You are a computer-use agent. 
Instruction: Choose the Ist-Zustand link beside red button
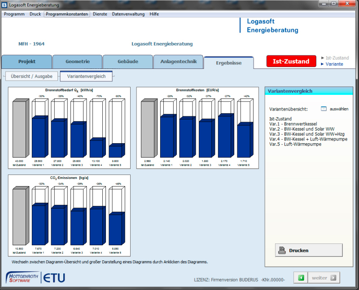tap(337, 58)
